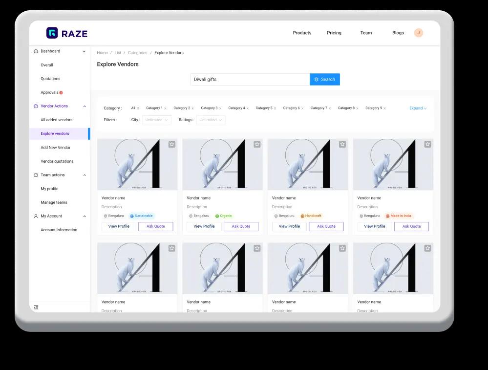Open the City dropdown filter

pyautogui.click(x=156, y=120)
